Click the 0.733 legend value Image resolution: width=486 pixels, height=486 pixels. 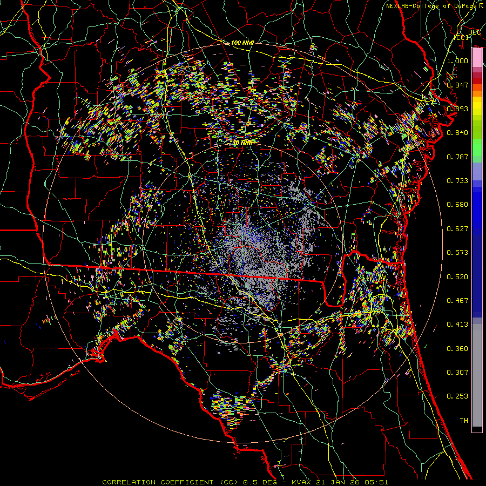[x=457, y=181]
